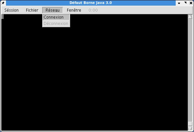The image size is (194, 132).
Task: Click the scrollbar down arrow
Action: pyautogui.click(x=190, y=128)
